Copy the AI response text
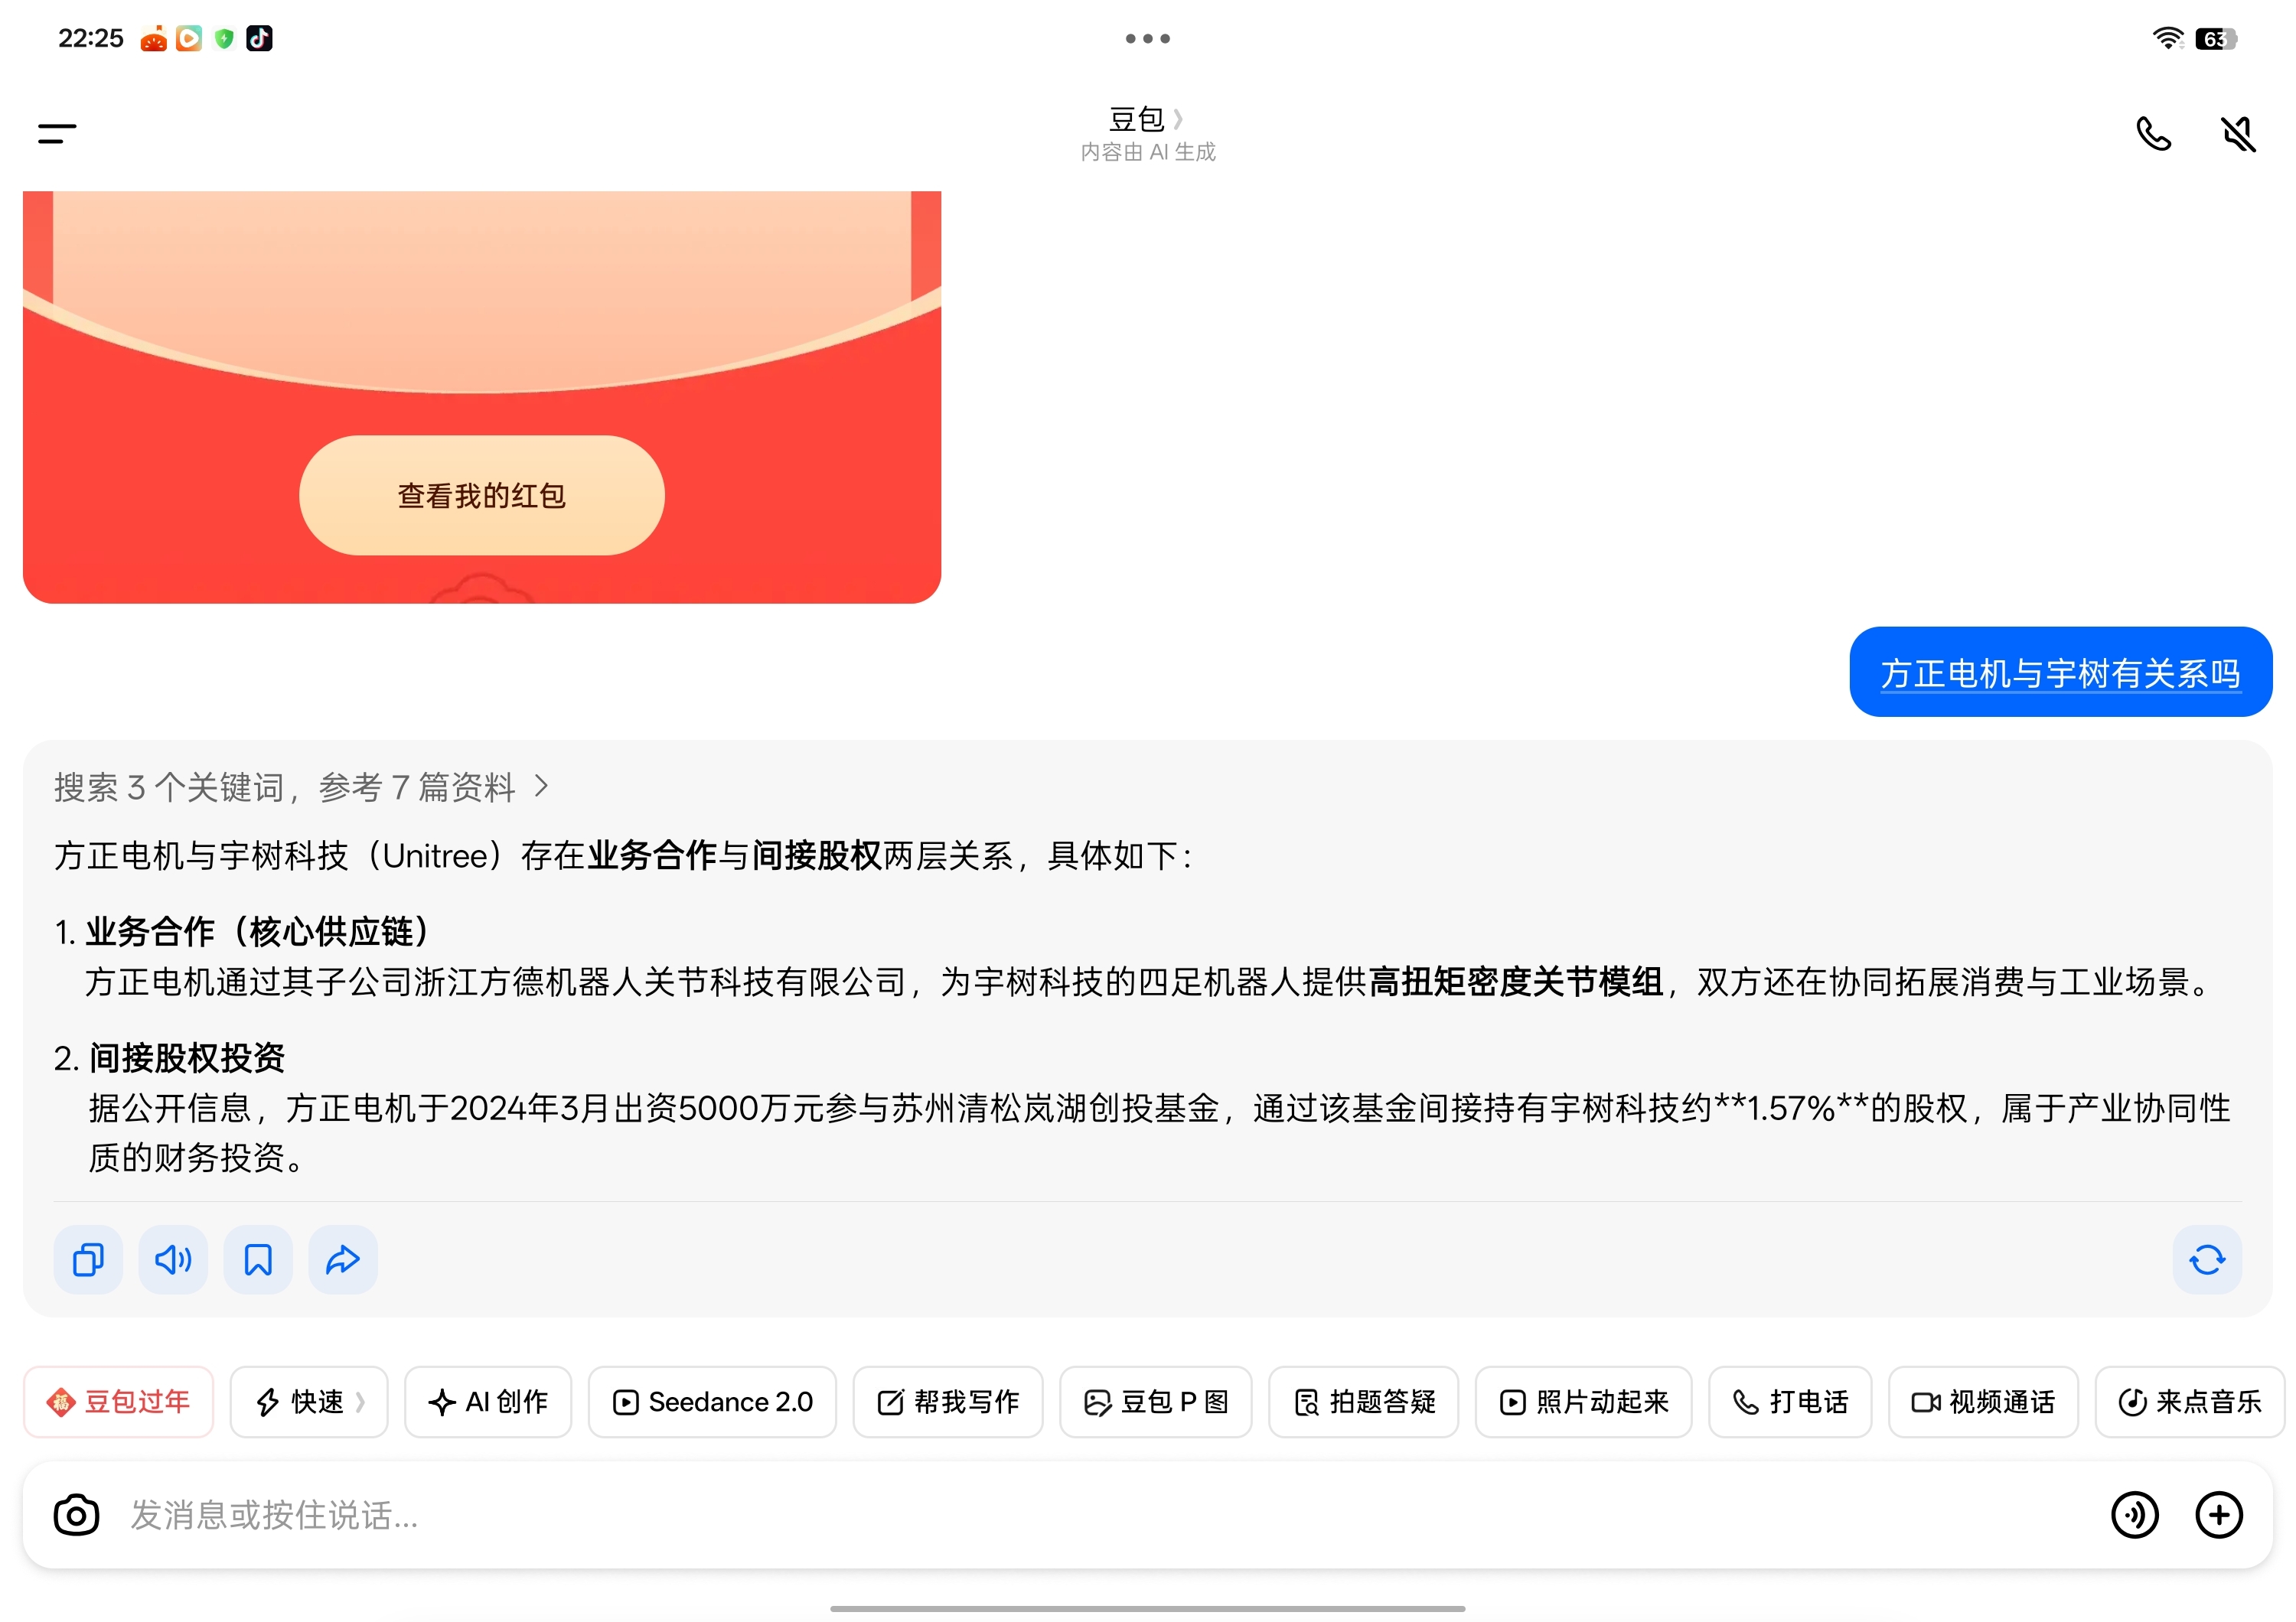 pos(88,1259)
